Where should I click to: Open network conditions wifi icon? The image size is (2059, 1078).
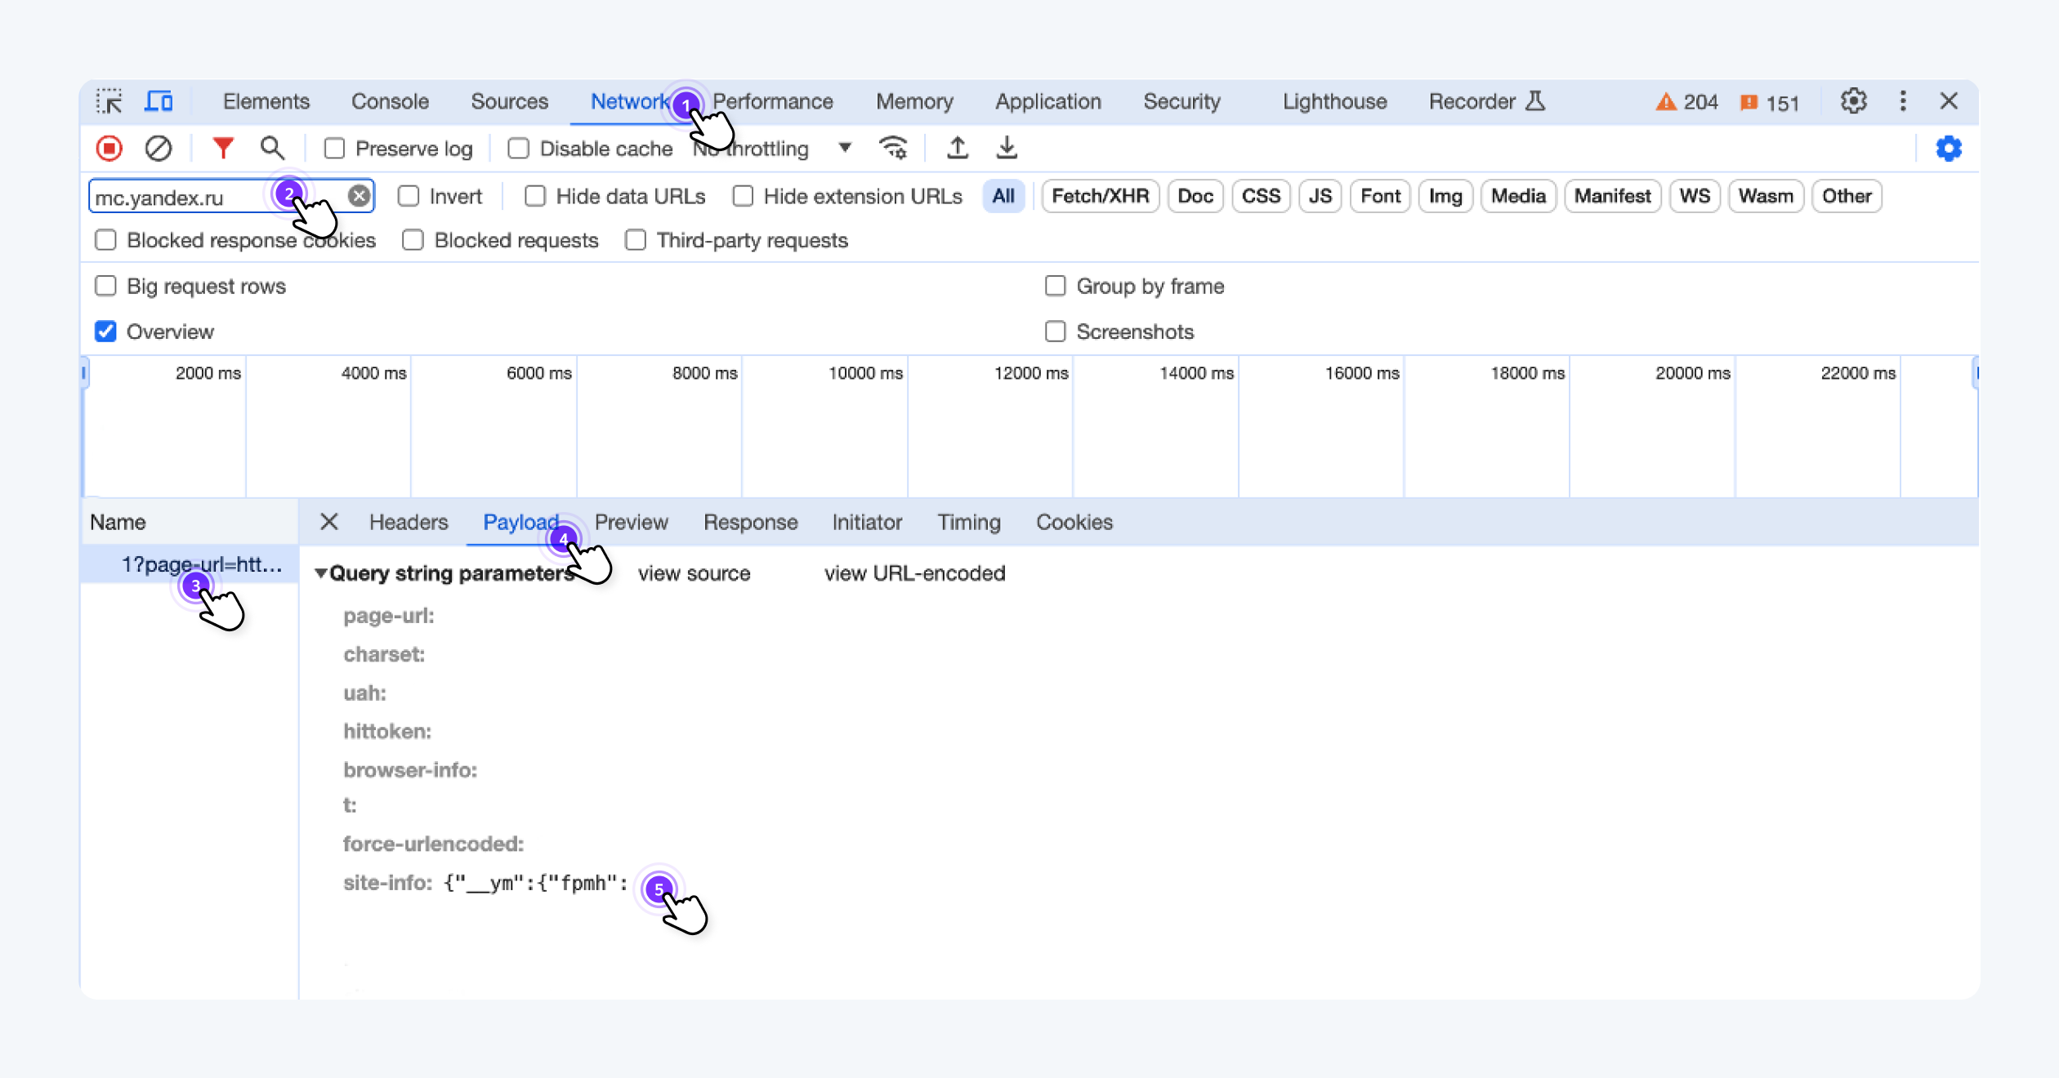(x=893, y=148)
